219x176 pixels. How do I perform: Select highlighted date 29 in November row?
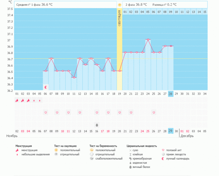point(170,131)
